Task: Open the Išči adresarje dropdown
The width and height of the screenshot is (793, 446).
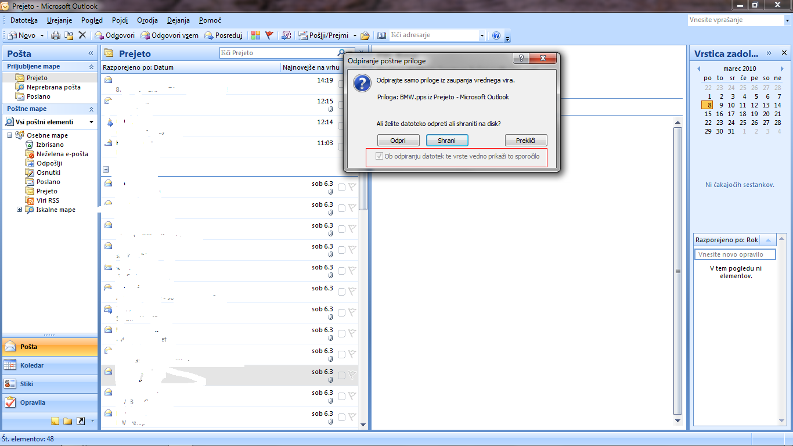Action: pos(482,35)
